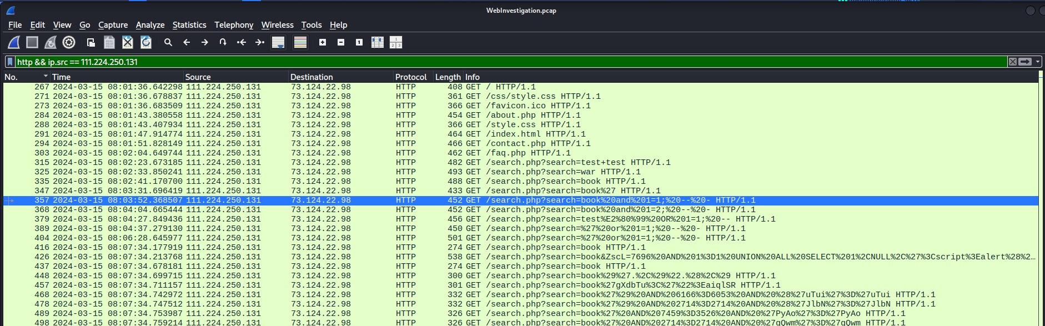Open the Telephony menu

234,25
